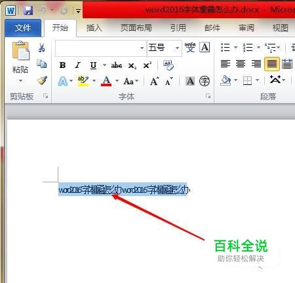Click the numbered list icon

(x=248, y=48)
